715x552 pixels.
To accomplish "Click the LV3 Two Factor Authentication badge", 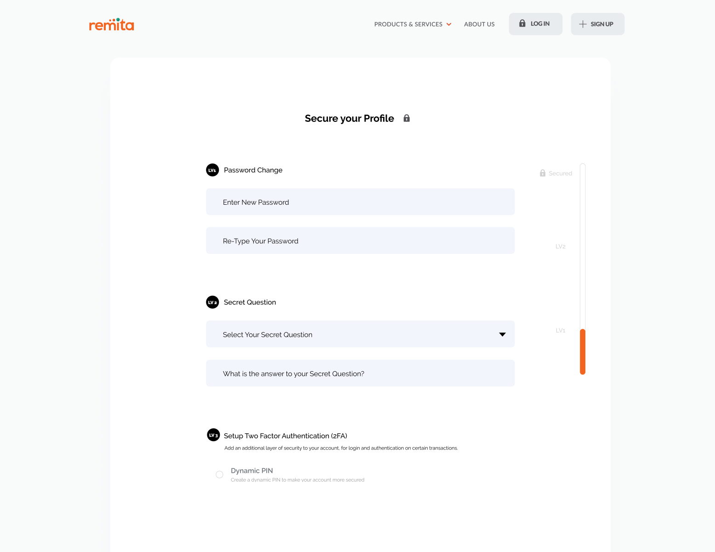I will click(x=213, y=435).
